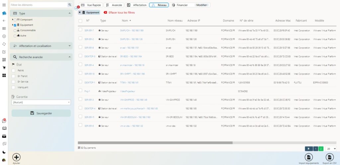Open the envelope mail icon in sidebar
340x165 pixels.
pyautogui.click(x=4, y=136)
